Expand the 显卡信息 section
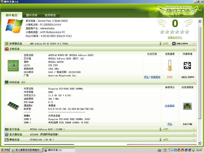This screenshot has width=204, height=153. pos(194,129)
